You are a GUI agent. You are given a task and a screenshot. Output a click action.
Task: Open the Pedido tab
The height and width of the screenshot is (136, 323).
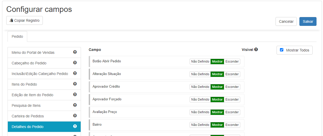coord(17,36)
